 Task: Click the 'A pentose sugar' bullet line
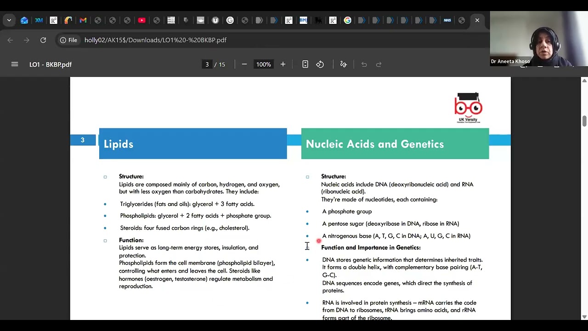390,224
